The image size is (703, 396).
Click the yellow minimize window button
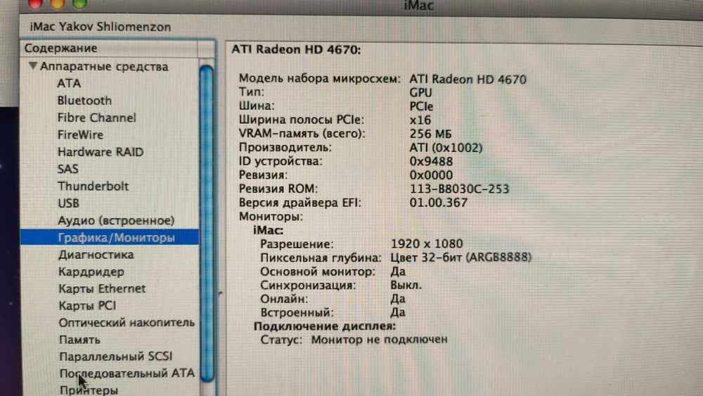pos(58,4)
